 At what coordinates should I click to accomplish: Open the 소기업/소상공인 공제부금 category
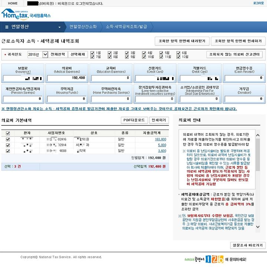[200, 94]
